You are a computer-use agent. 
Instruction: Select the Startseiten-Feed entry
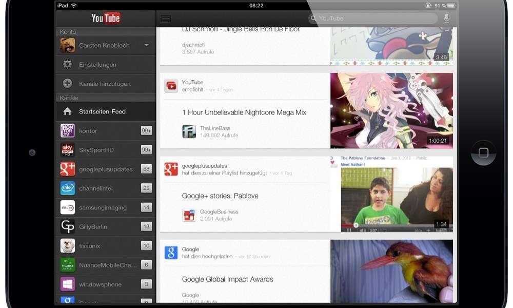[106, 111]
